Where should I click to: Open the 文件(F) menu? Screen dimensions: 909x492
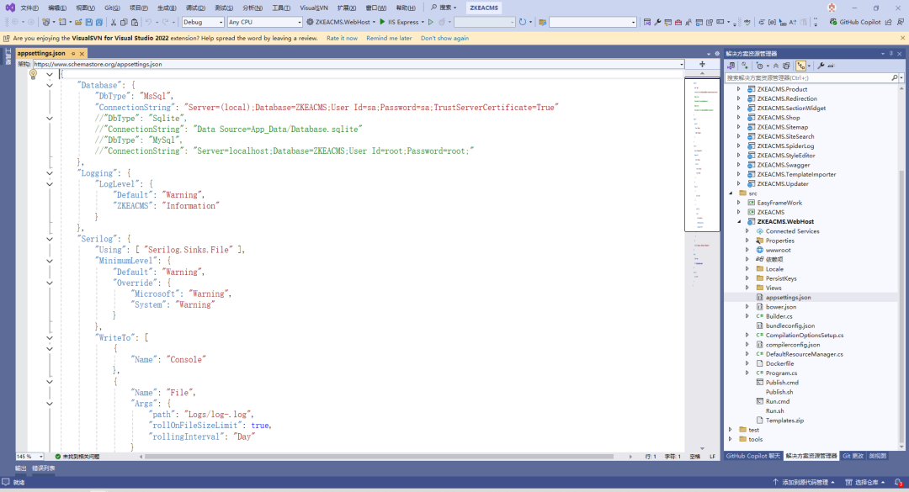tap(29, 8)
